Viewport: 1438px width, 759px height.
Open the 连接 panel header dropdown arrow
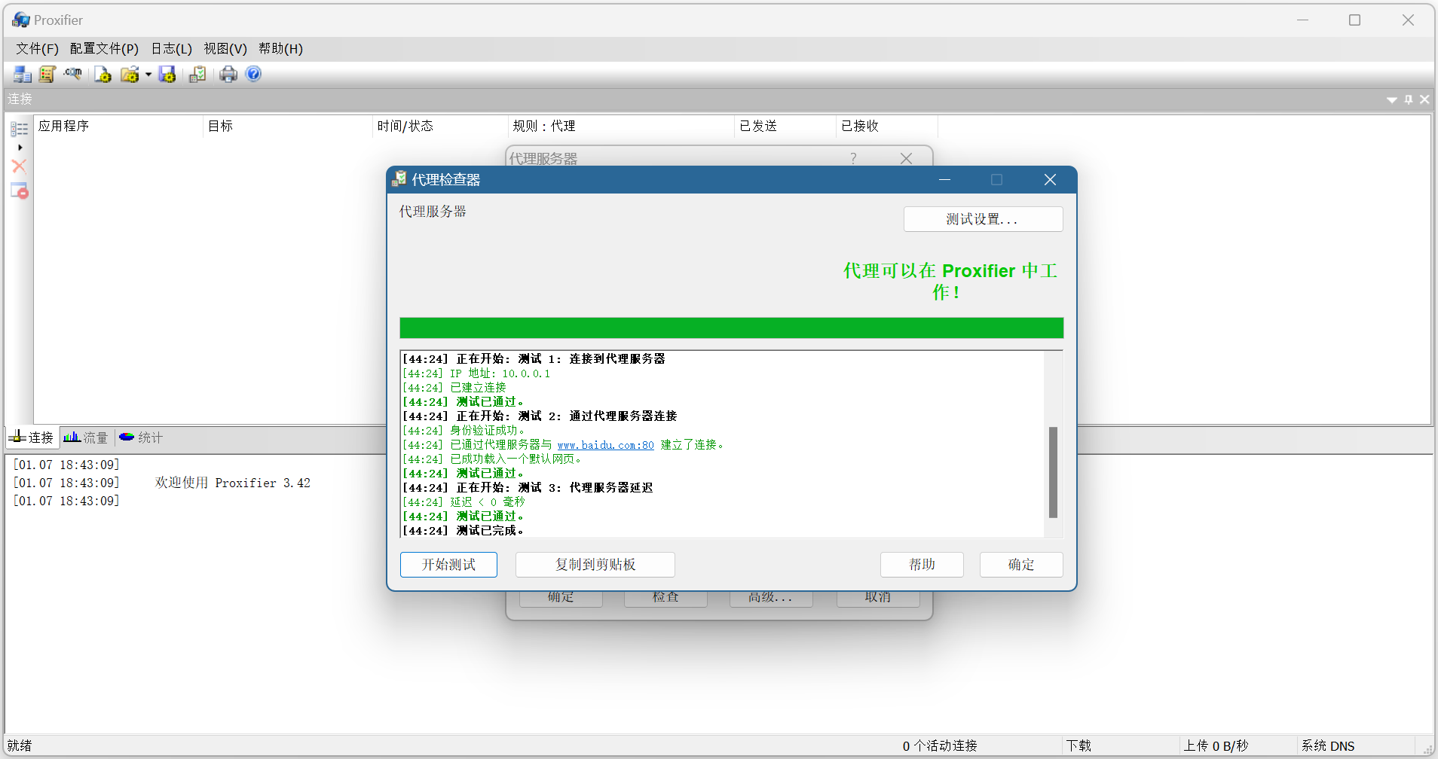coord(1391,99)
